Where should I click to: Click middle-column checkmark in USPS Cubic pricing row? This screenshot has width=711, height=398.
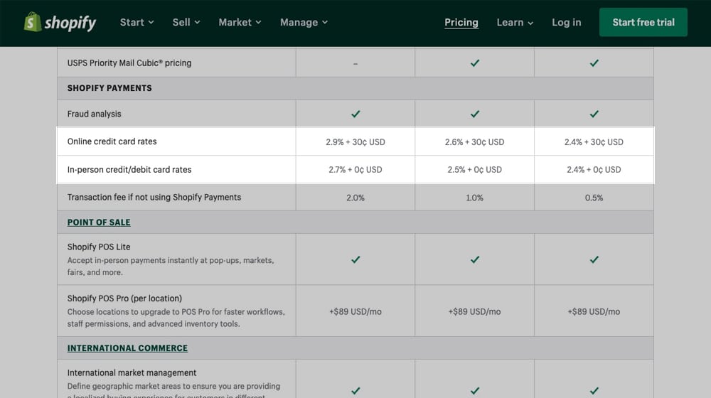(475, 63)
